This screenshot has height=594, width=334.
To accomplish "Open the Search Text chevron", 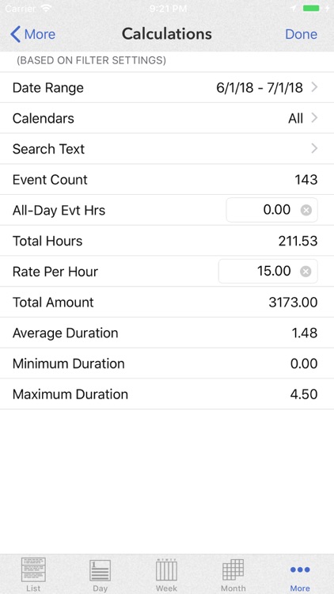I will click(x=314, y=149).
